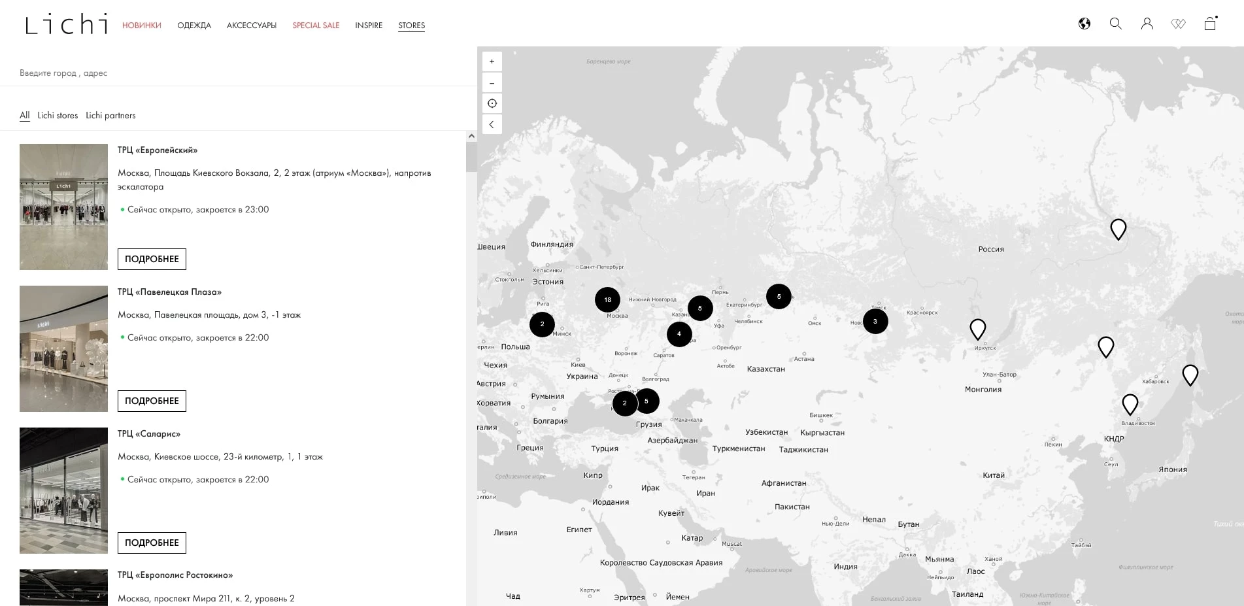The image size is (1244, 606).
Task: Open the НОВИНКИ menu item
Action: pos(141,25)
